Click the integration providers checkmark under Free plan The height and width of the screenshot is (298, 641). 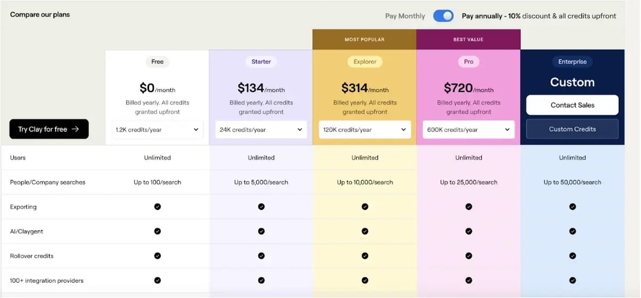click(x=158, y=280)
